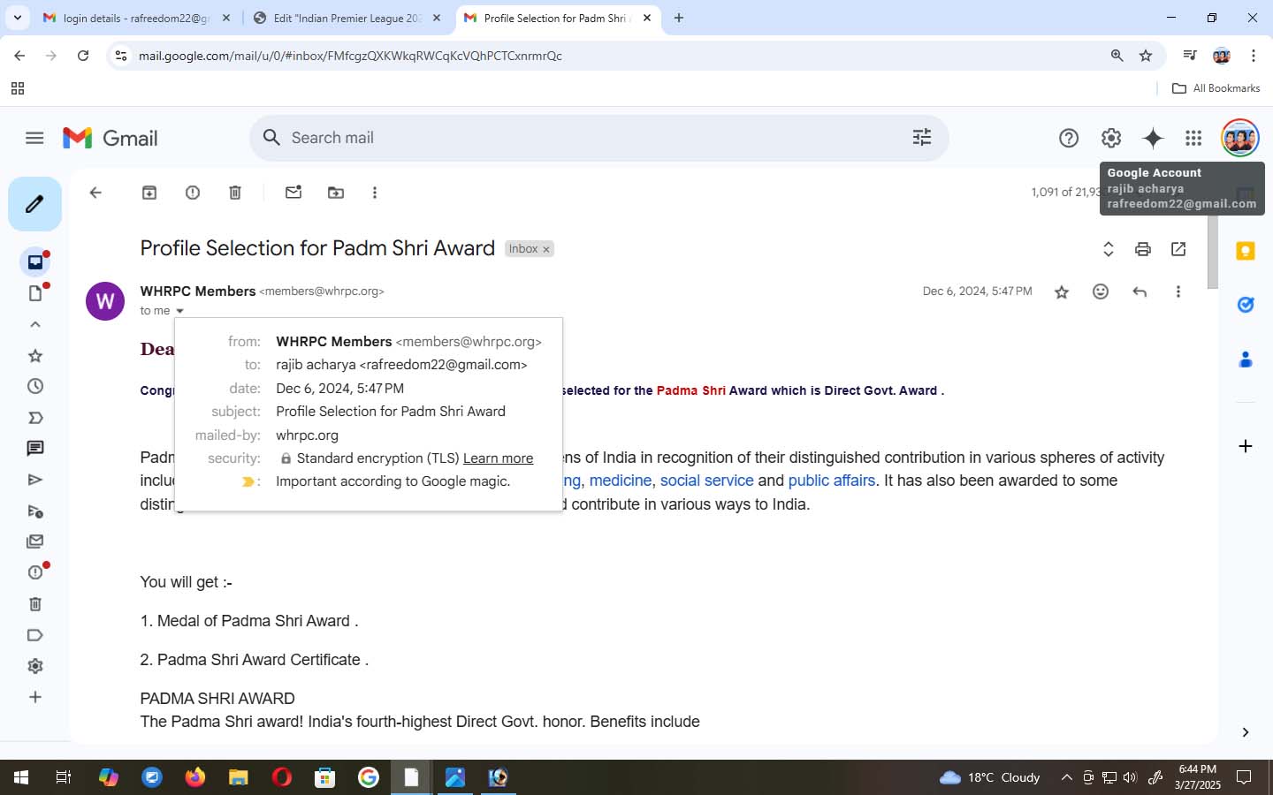Toggle the main menu hamburger
This screenshot has height=795, width=1273.
point(34,138)
